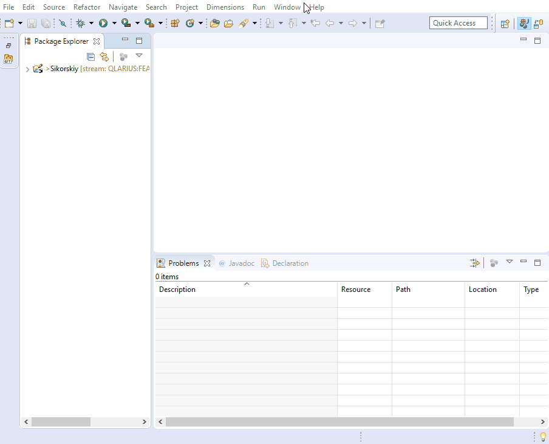Toggle Link with Editor in Package Explorer
The height and width of the screenshot is (444, 549).
click(x=104, y=57)
